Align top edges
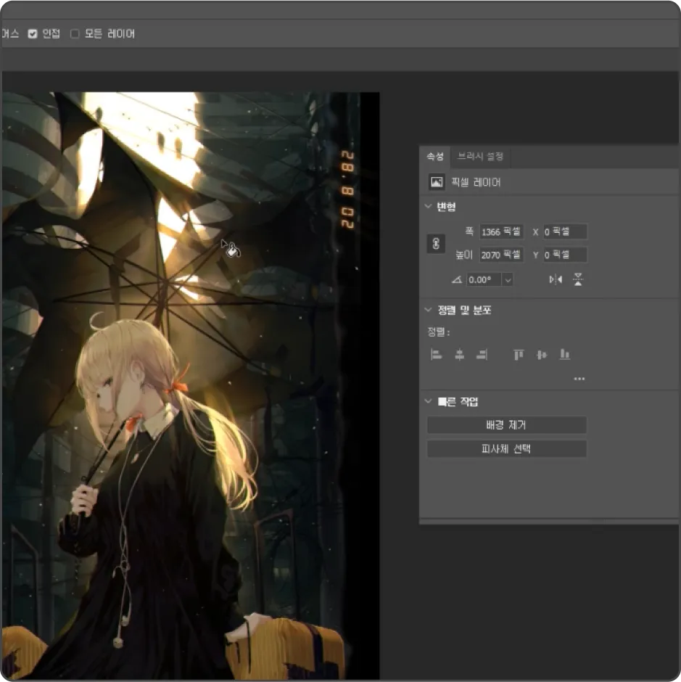 [519, 355]
